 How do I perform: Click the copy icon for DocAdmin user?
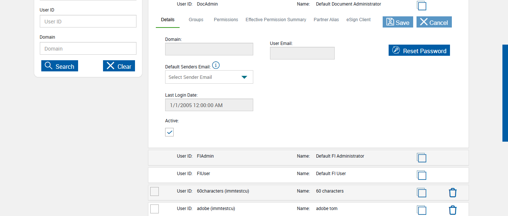pos(421,6)
